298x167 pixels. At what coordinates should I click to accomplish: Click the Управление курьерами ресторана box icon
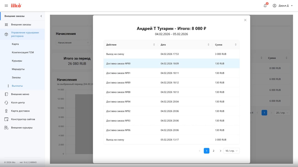point(6,34)
